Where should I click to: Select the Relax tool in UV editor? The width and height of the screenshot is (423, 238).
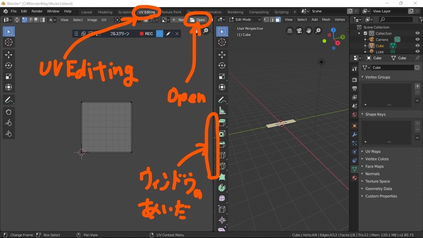[9, 123]
